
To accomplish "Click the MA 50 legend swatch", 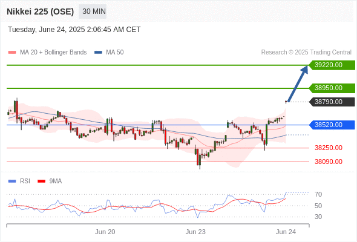I will (x=98, y=53).
